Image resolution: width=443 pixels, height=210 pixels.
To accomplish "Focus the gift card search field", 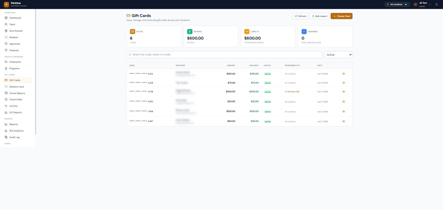I will point(224,55).
